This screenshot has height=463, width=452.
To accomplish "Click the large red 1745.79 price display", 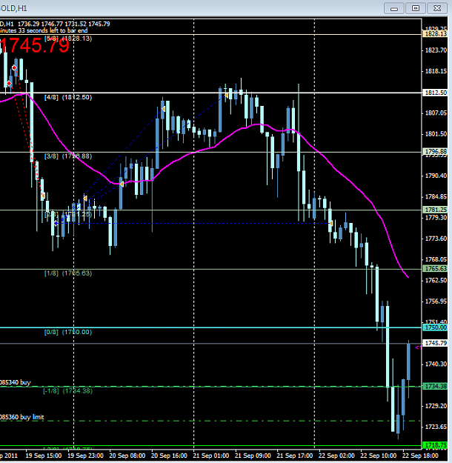I will [x=35, y=46].
